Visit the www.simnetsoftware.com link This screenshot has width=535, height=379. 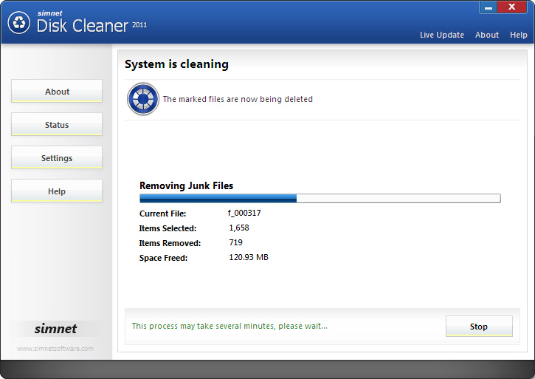(x=55, y=349)
